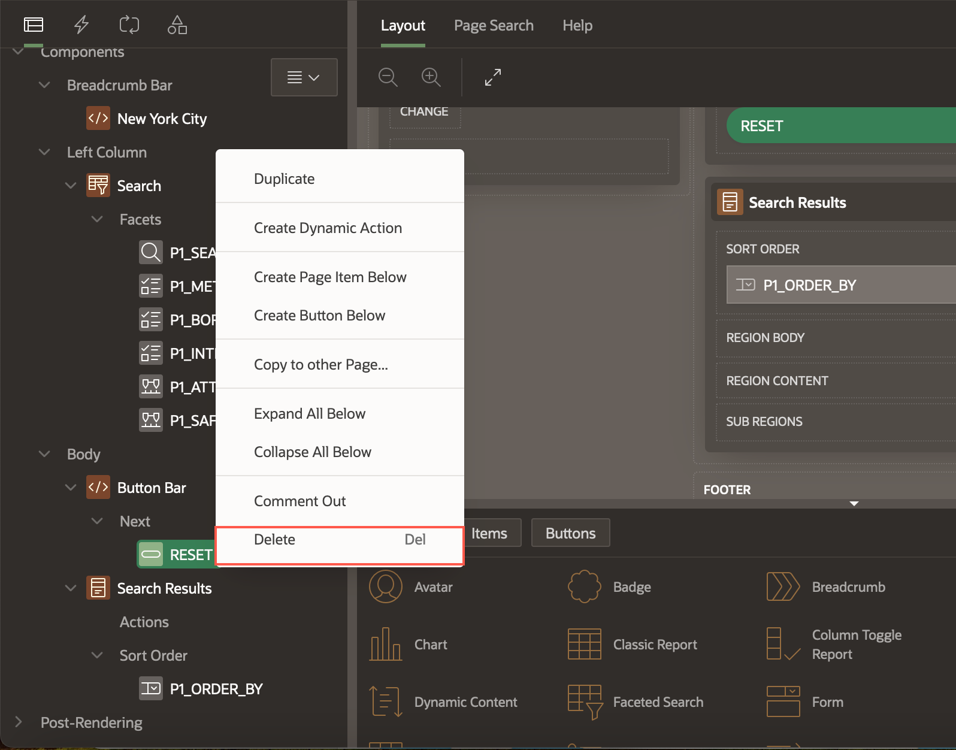956x750 pixels.
Task: Choose Duplicate from the context menu
Action: click(x=340, y=179)
